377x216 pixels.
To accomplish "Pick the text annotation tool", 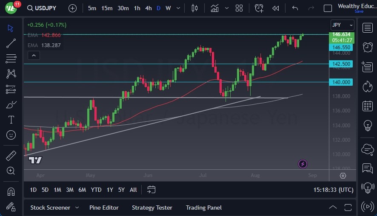I will pyautogui.click(x=11, y=120).
